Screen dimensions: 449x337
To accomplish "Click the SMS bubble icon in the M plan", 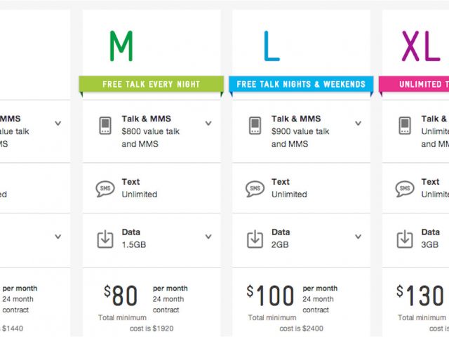I will click(x=105, y=189).
